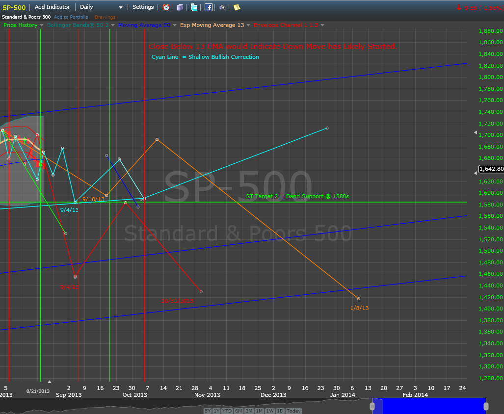The width and height of the screenshot is (504, 414).
Task: Click the left handle of range slider
Action: coord(372,406)
